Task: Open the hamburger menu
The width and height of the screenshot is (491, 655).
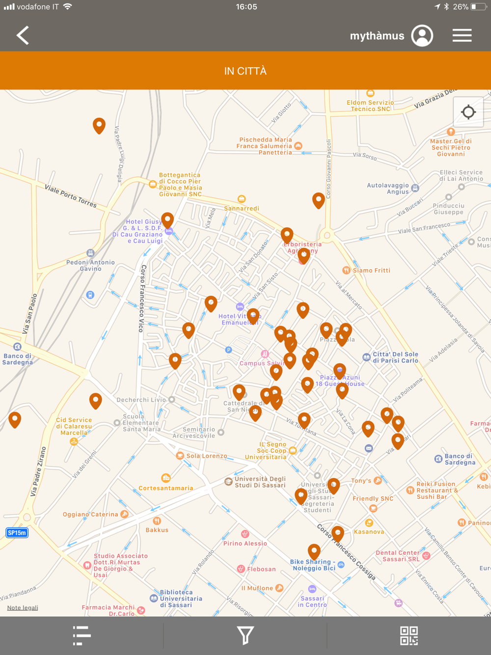Action: [462, 35]
